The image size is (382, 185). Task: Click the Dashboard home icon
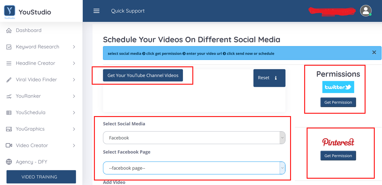point(9,30)
